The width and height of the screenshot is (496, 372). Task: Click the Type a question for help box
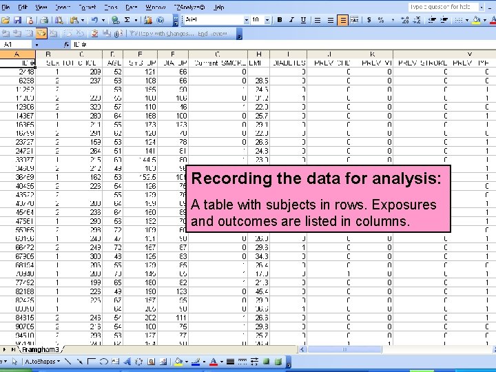pos(443,7)
